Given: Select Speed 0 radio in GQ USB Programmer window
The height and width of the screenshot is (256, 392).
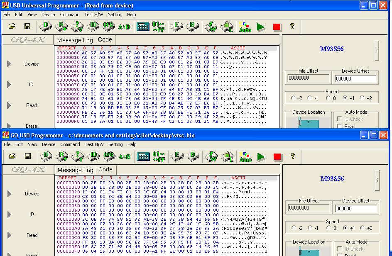Looking at the screenshot, I should coord(328,228).
